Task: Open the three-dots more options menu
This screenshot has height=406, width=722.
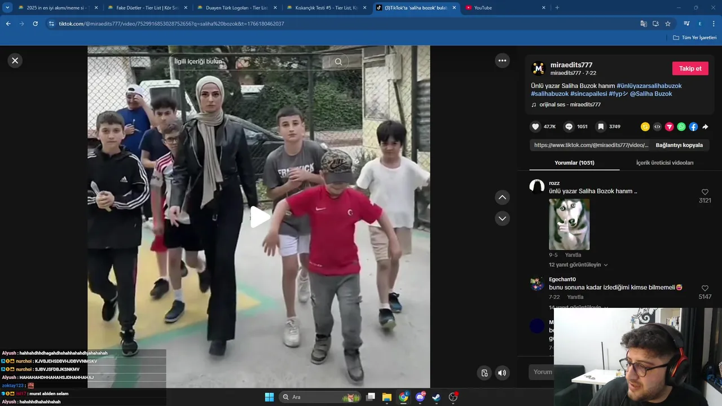Action: [502, 60]
